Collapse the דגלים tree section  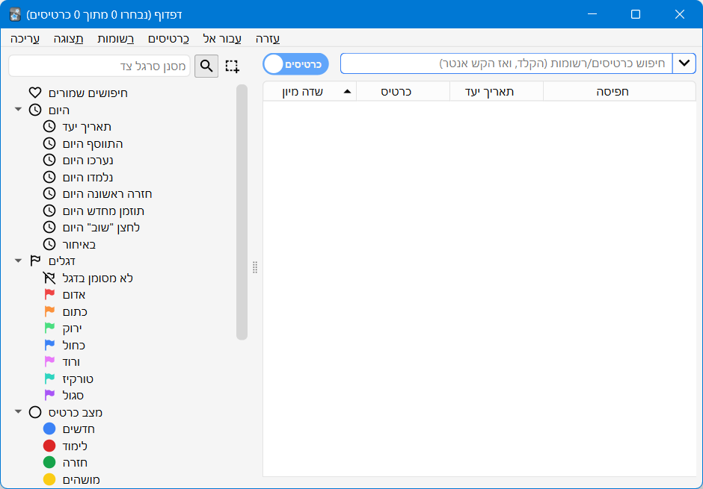coord(19,261)
